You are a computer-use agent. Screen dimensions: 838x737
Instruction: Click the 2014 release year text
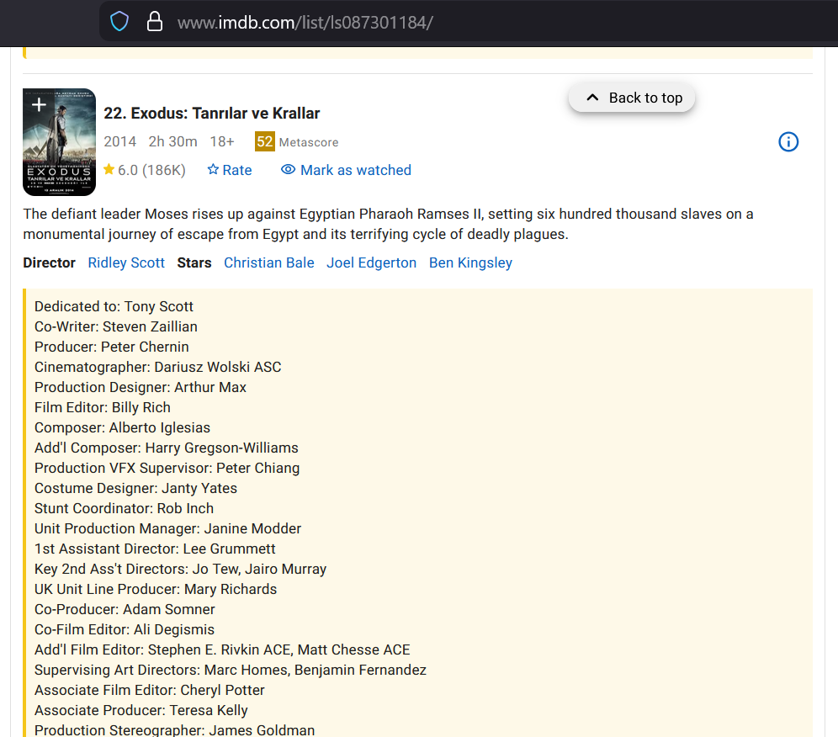point(119,141)
